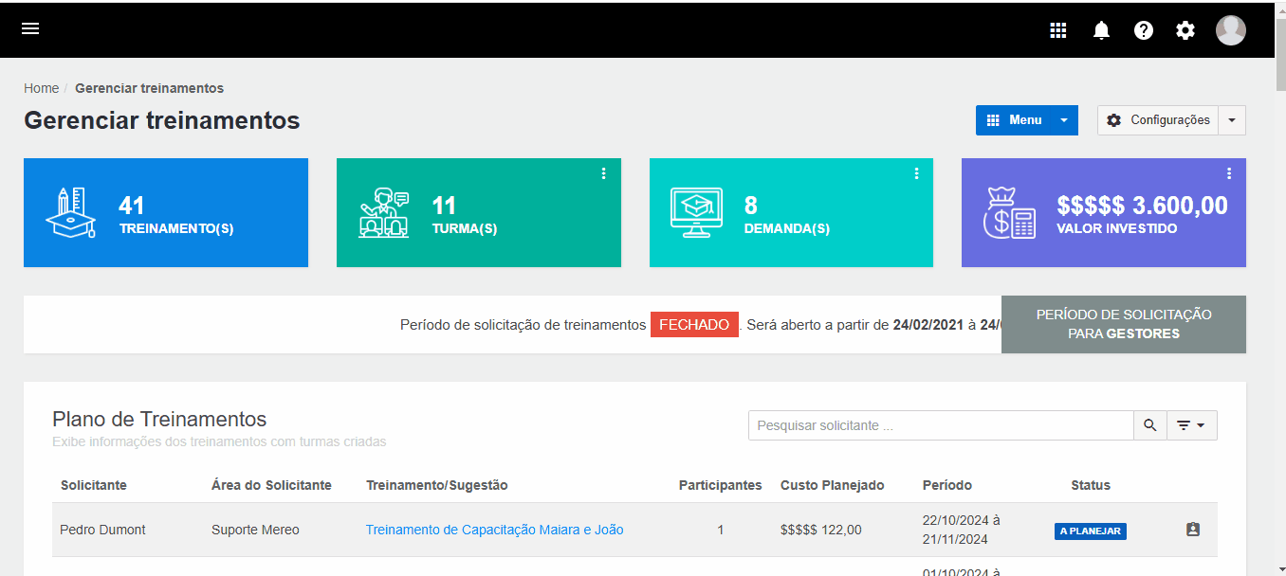Toggle the sidebar with the hamburger icon
This screenshot has height=576, width=1286.
click(x=30, y=28)
